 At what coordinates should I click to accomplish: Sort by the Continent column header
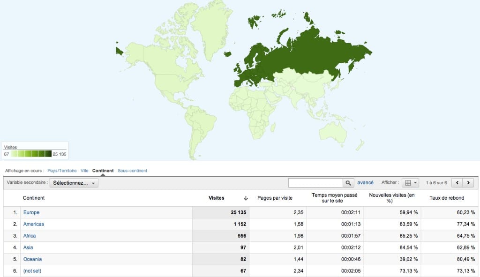pyautogui.click(x=34, y=198)
